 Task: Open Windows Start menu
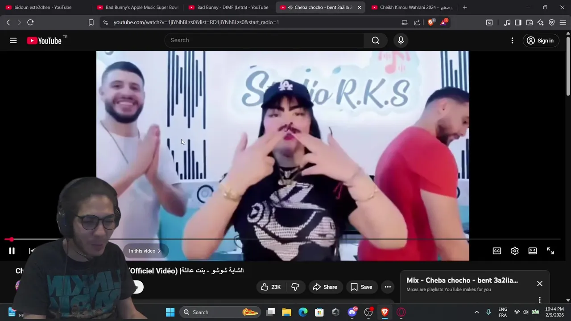170,312
